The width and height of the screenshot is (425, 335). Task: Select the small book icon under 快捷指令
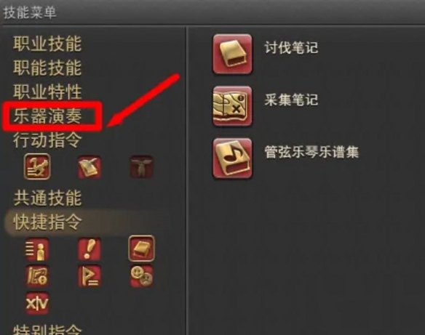141,249
